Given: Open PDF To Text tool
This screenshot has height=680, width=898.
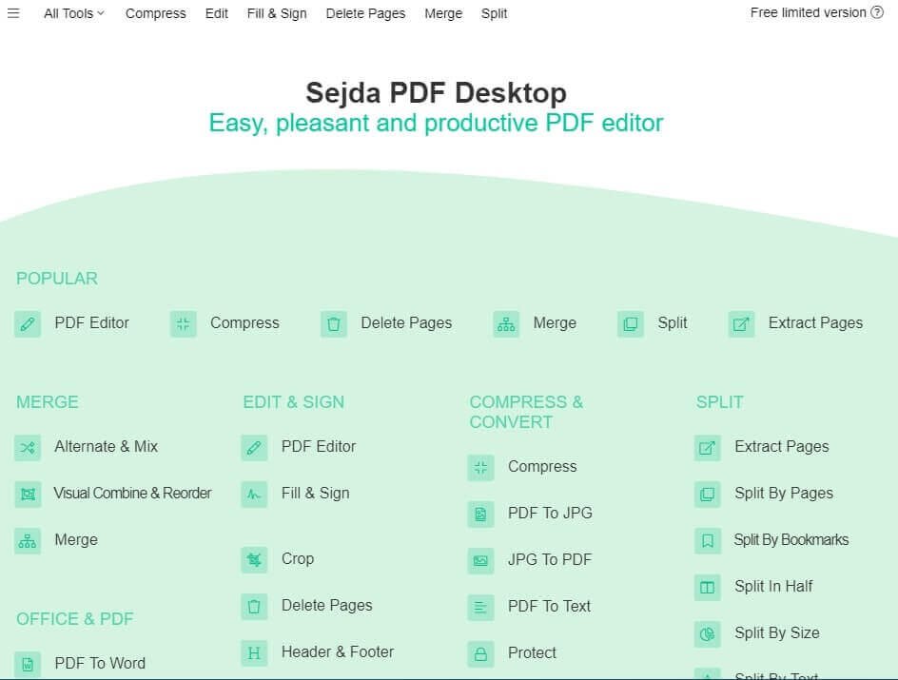Looking at the screenshot, I should tap(549, 606).
